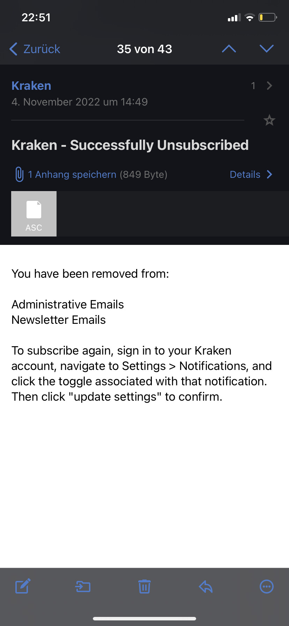This screenshot has width=289, height=626.
Task: Delete this email with trash icon
Action: coord(144,587)
